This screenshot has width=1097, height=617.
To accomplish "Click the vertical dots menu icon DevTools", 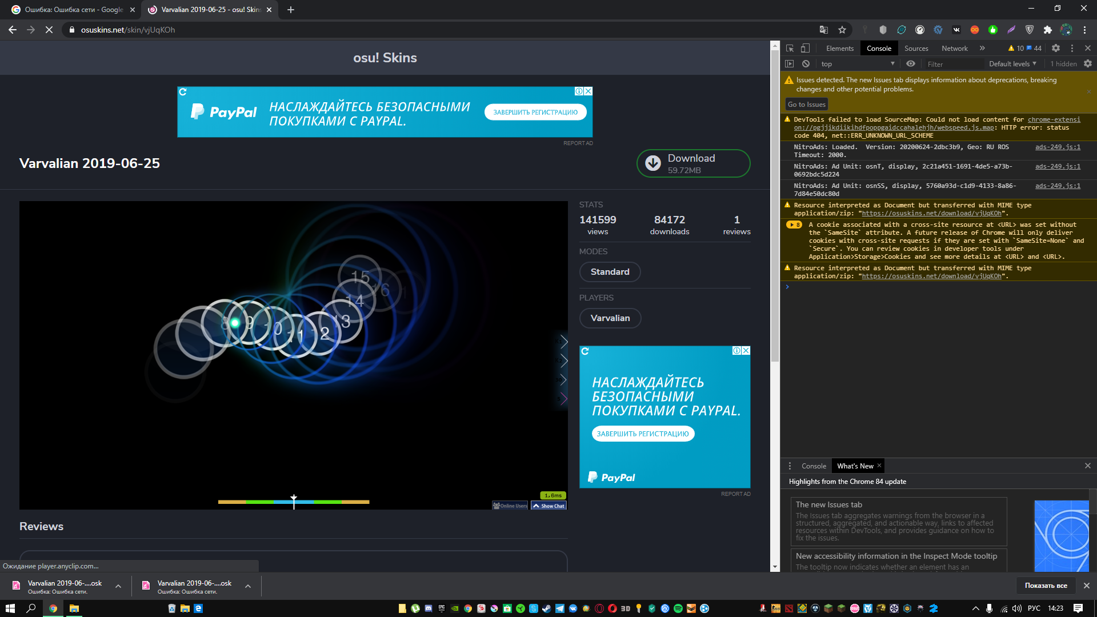I will click(x=1072, y=48).
